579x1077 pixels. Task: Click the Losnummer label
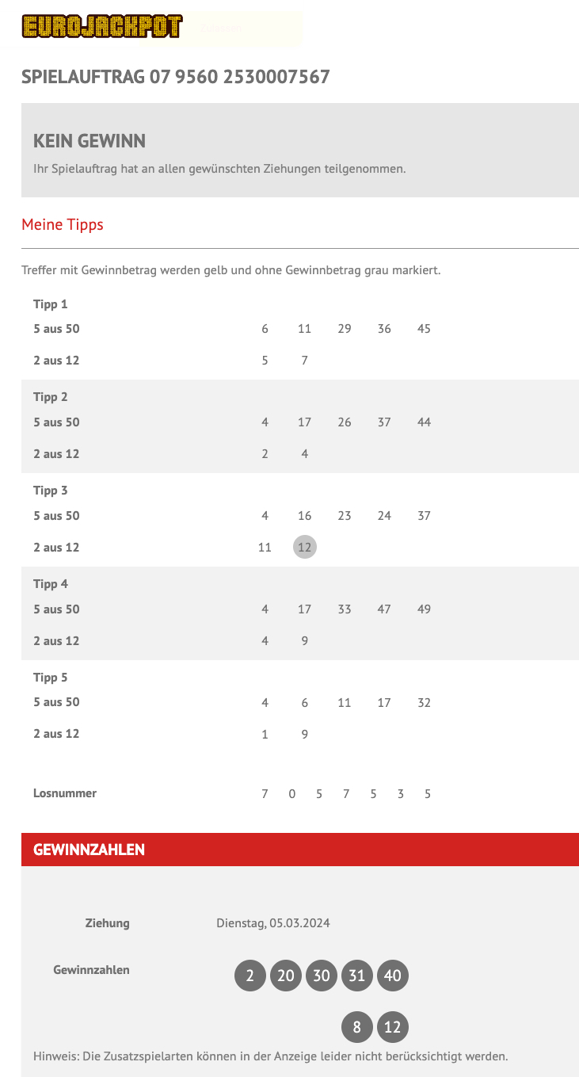tap(65, 793)
